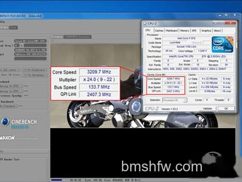242x182 pixels.
Task: Click the graphics card field in Cinebench
Action: [30, 54]
